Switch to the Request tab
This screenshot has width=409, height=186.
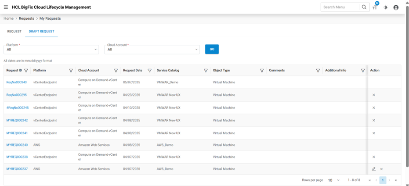pyautogui.click(x=14, y=32)
